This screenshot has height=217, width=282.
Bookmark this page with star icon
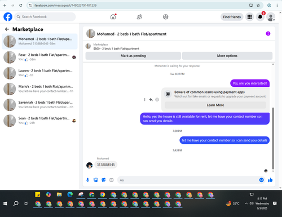click(258, 6)
